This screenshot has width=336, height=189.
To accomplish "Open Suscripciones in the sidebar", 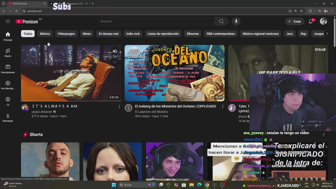I will click(x=8, y=69).
